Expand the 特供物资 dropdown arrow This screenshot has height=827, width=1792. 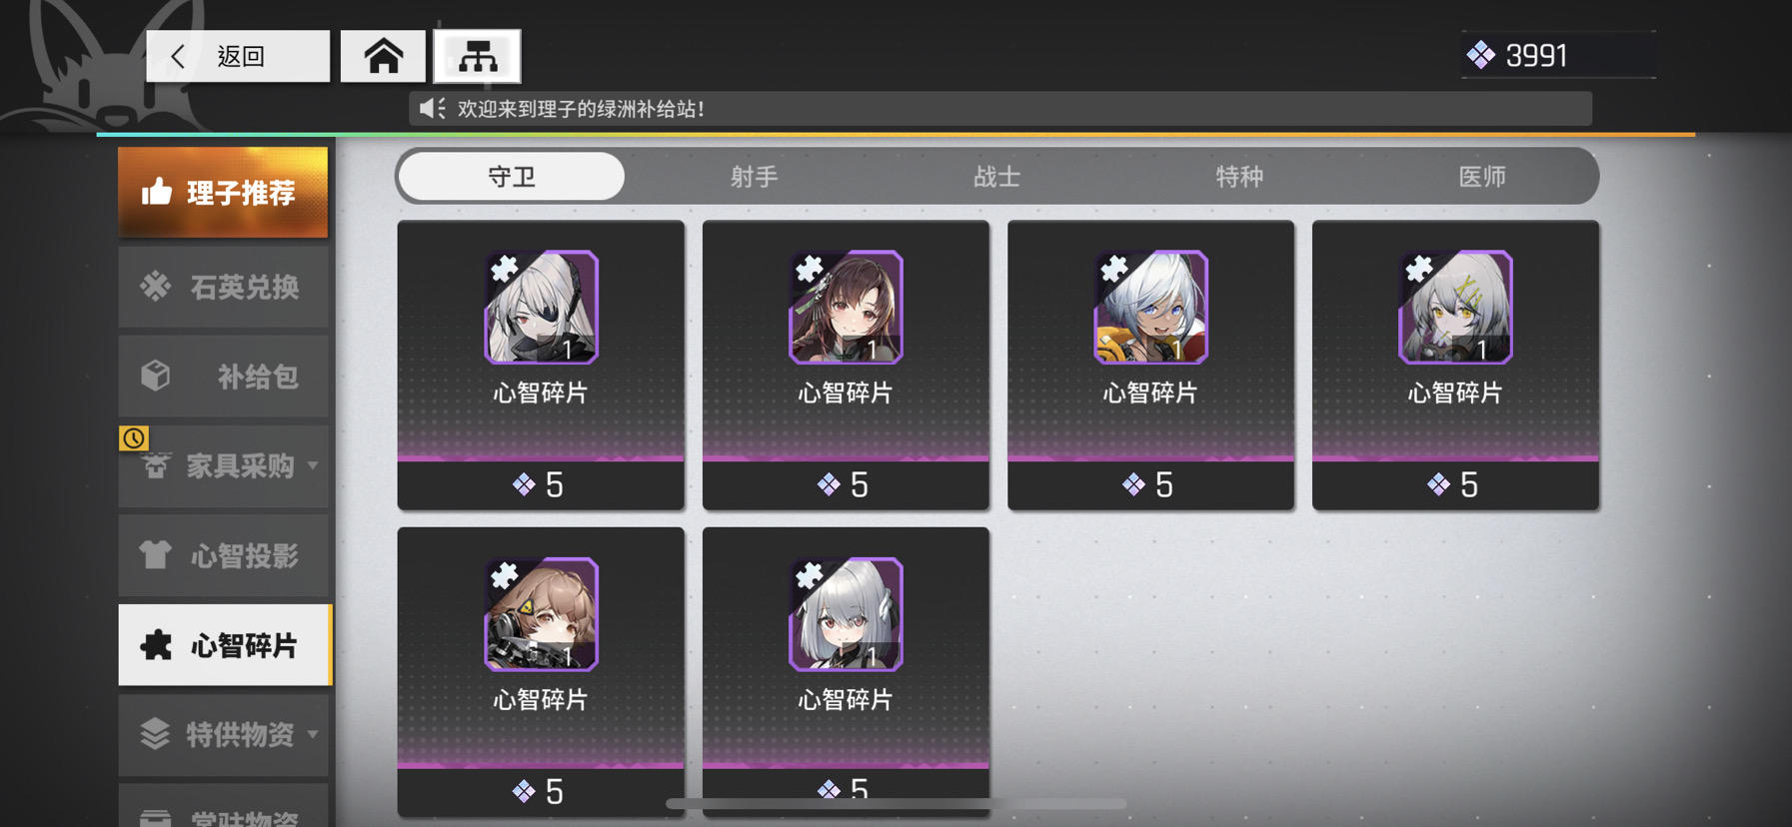(313, 734)
